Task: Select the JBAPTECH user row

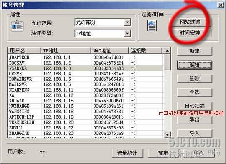Action: (x=85, y=57)
